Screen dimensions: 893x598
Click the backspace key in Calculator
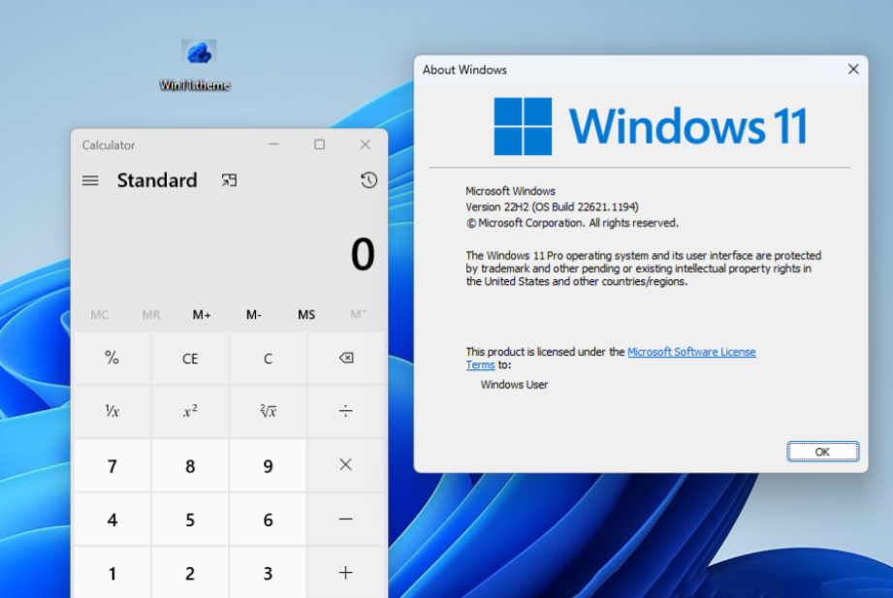tap(346, 359)
